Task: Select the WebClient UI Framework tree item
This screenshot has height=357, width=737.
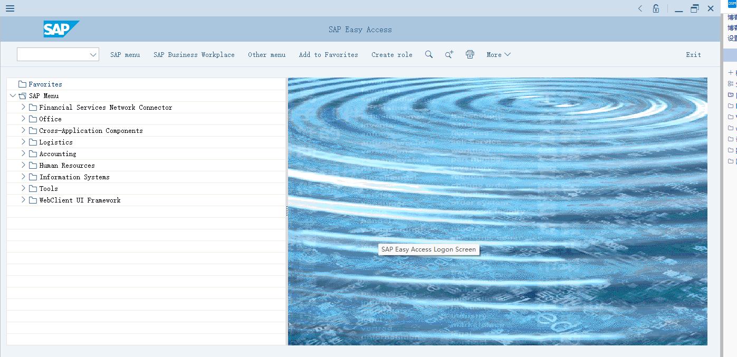Action: click(80, 200)
